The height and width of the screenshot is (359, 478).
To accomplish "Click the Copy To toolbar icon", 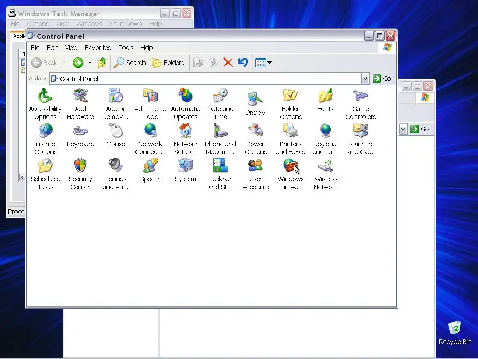I will tap(213, 63).
